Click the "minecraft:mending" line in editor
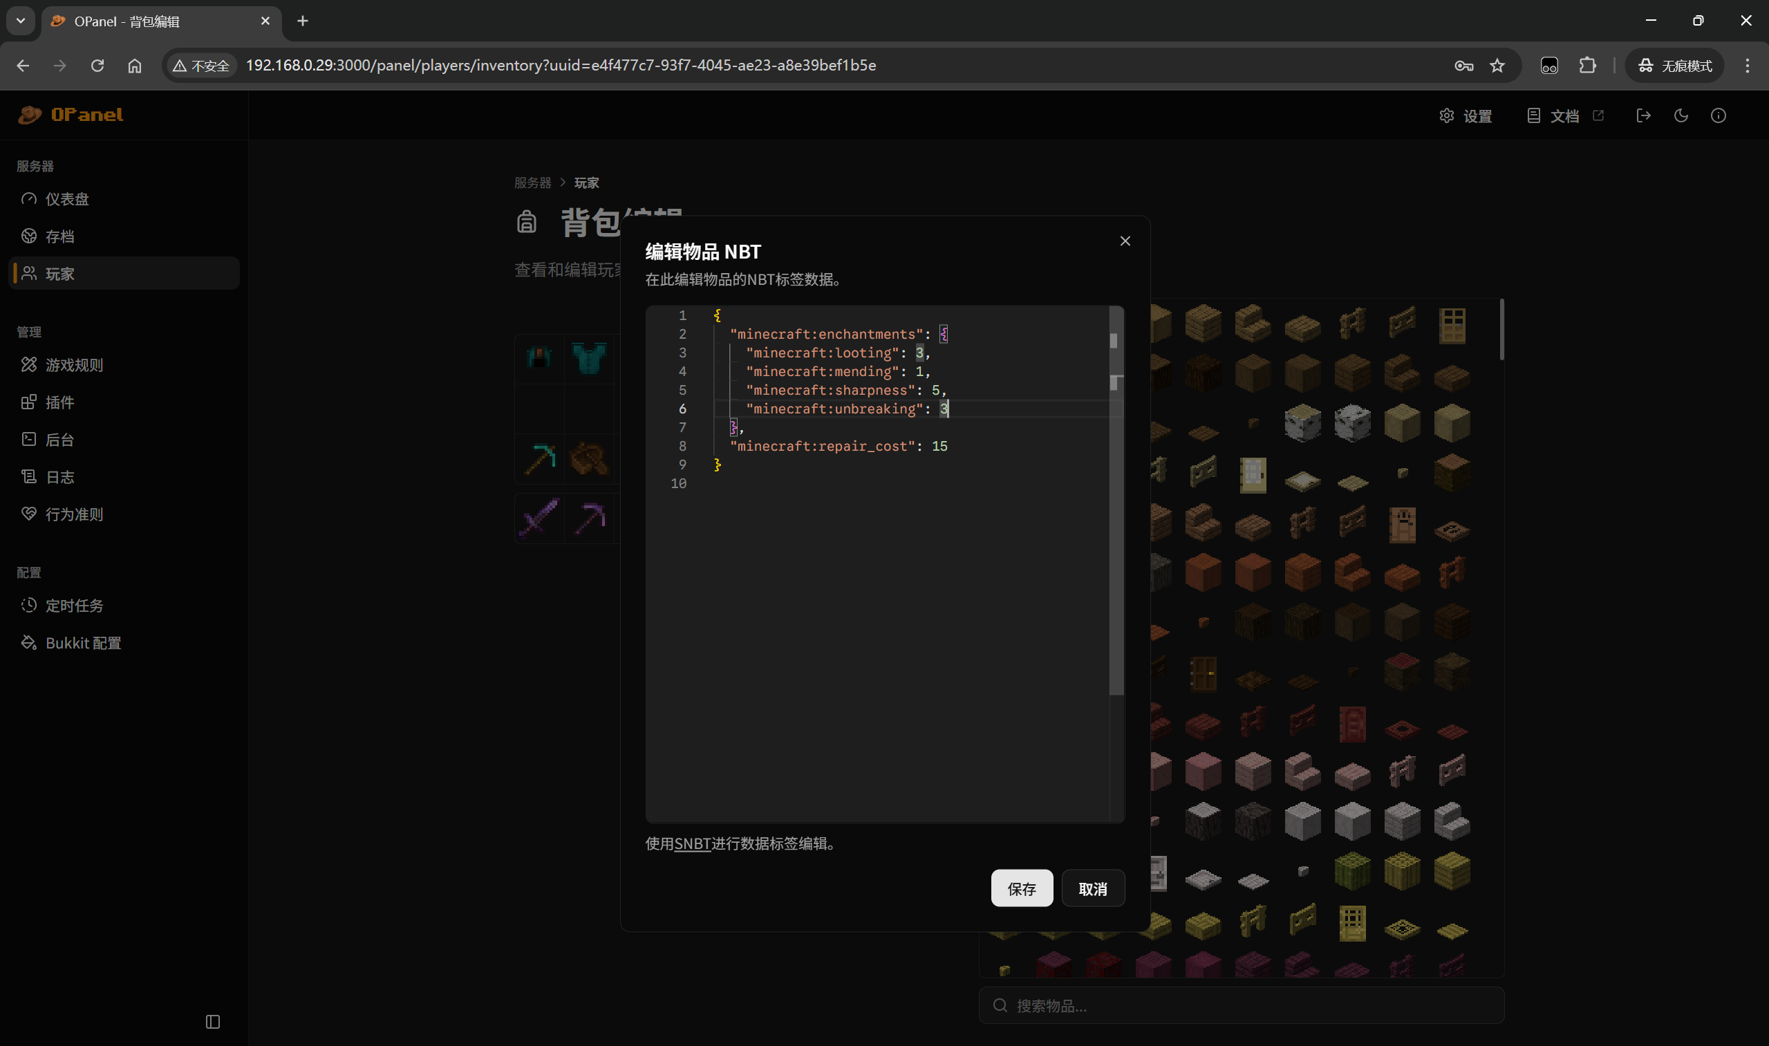Image resolution: width=1769 pixels, height=1046 pixels. point(838,371)
